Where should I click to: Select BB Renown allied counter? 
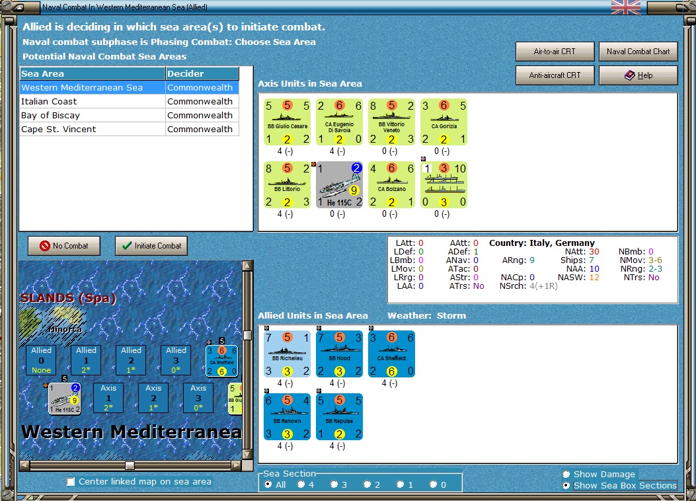coord(287,416)
